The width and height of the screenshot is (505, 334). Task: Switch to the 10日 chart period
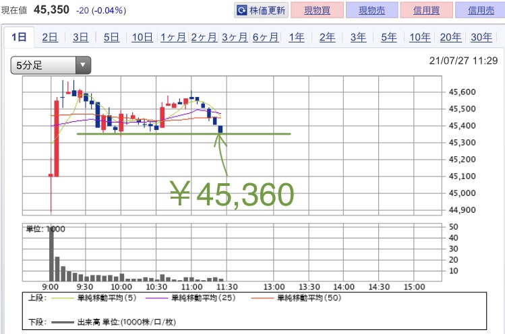point(142,37)
